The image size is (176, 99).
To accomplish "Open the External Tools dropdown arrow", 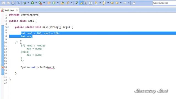I will tap(44, 3).
